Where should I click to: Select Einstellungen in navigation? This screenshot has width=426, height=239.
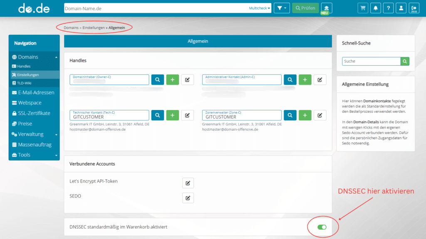pyautogui.click(x=34, y=75)
